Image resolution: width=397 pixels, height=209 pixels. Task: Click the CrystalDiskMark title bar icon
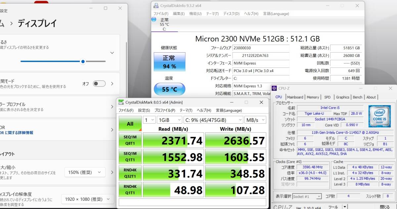(x=121, y=102)
